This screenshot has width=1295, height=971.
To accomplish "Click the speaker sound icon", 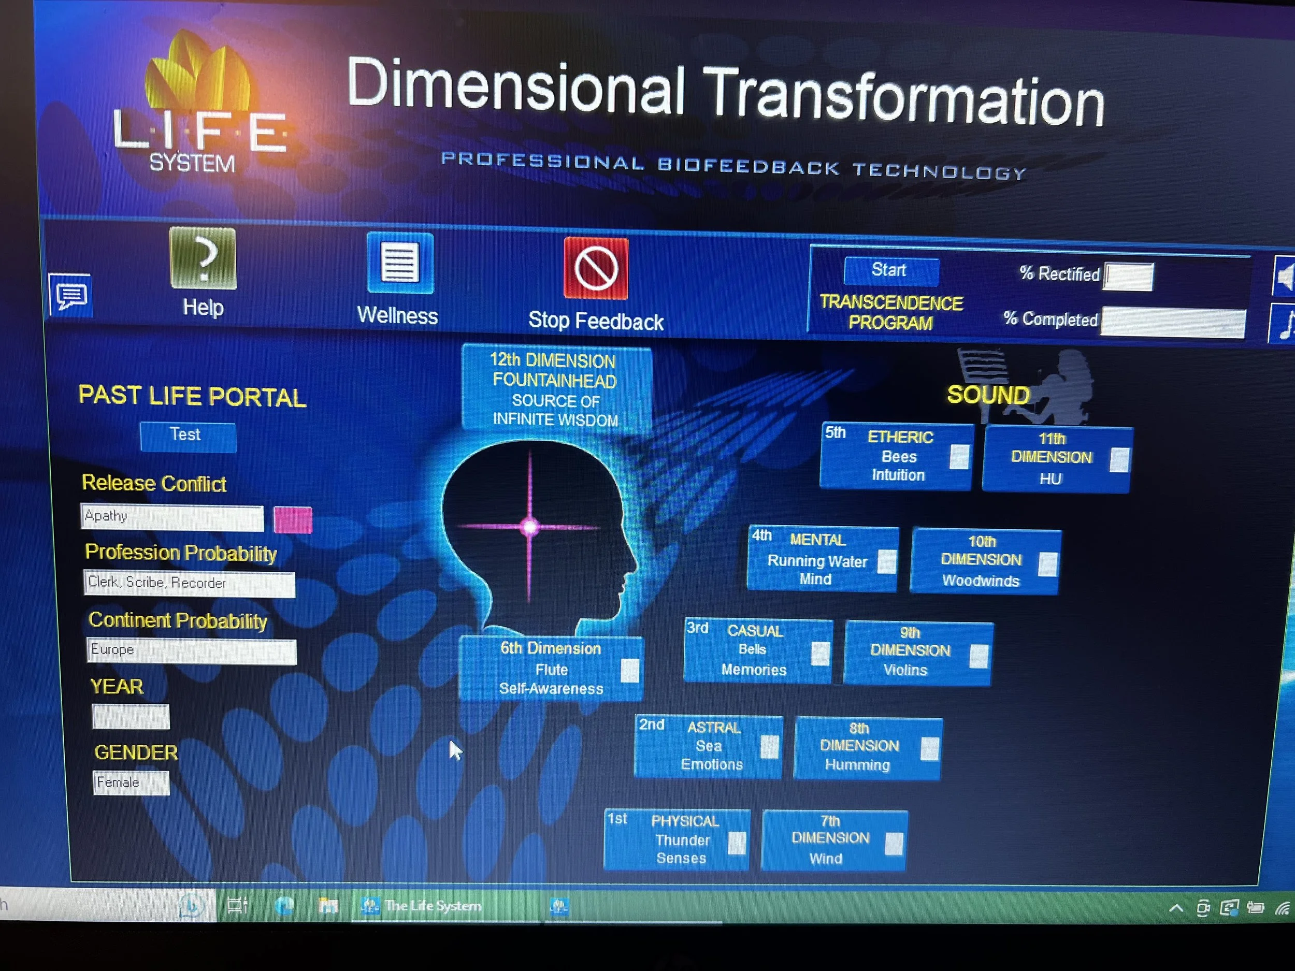I will tap(1285, 276).
